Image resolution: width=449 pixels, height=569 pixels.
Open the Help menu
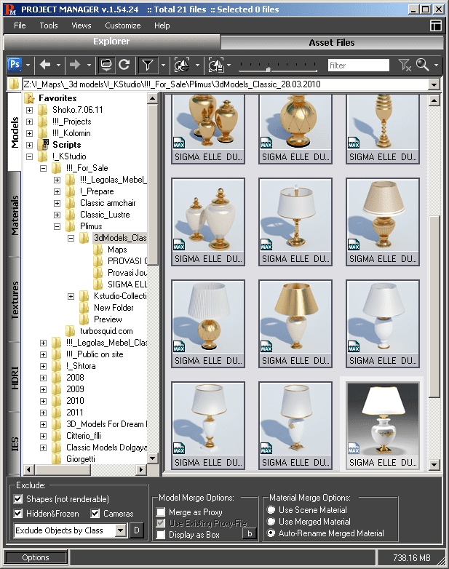click(162, 25)
